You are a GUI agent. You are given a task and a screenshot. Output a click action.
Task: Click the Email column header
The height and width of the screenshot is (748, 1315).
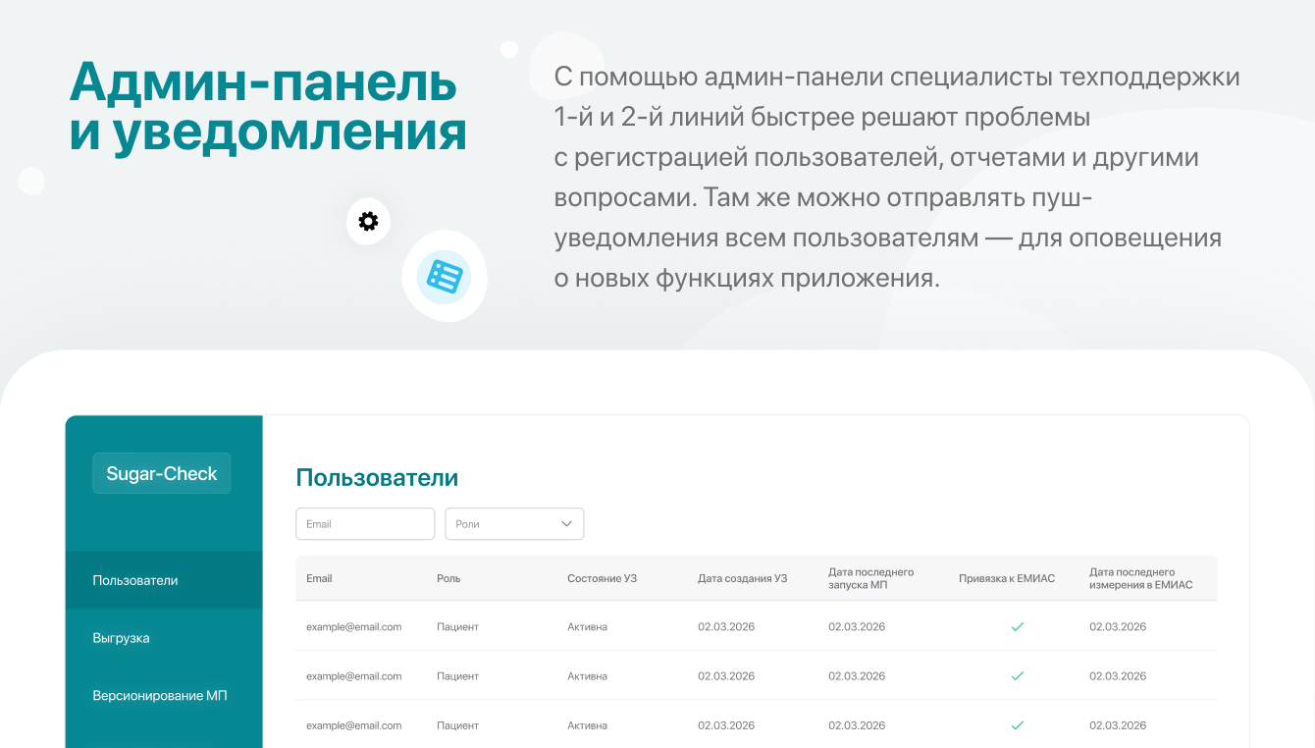click(319, 578)
